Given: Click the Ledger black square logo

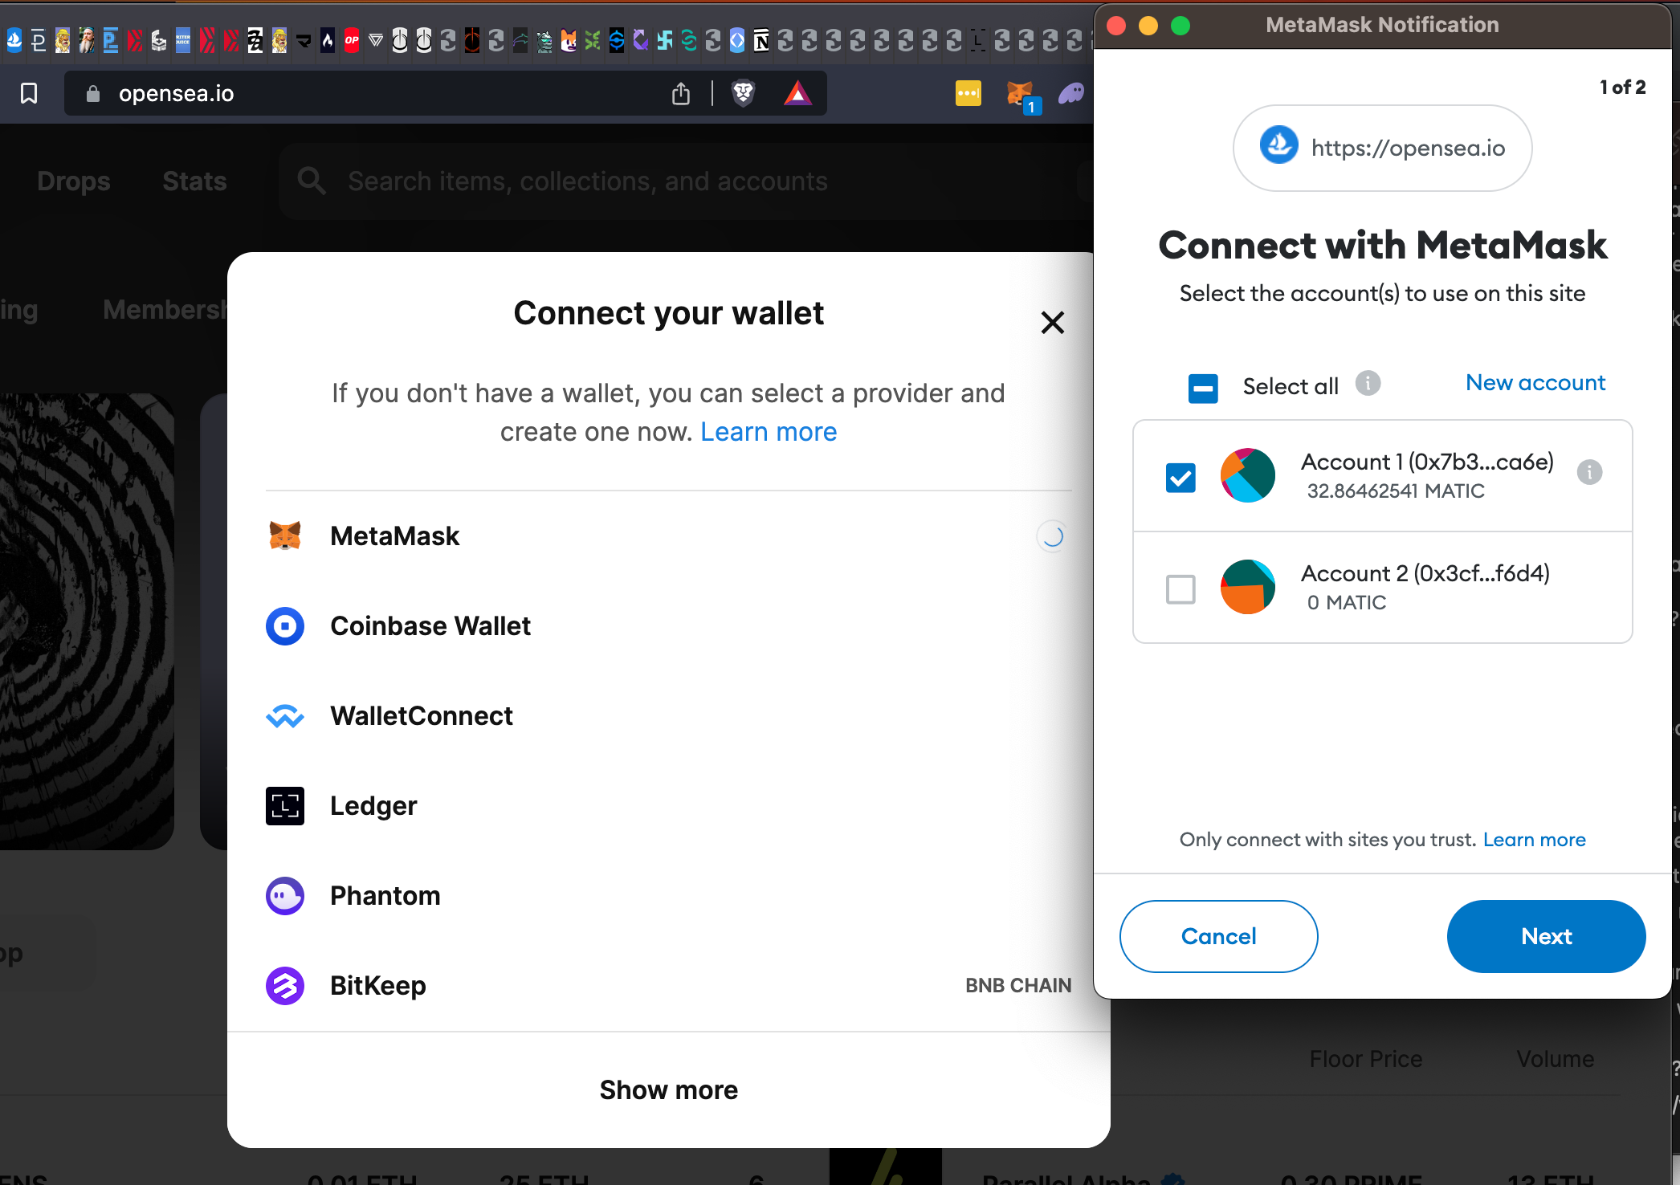Looking at the screenshot, I should coord(285,805).
